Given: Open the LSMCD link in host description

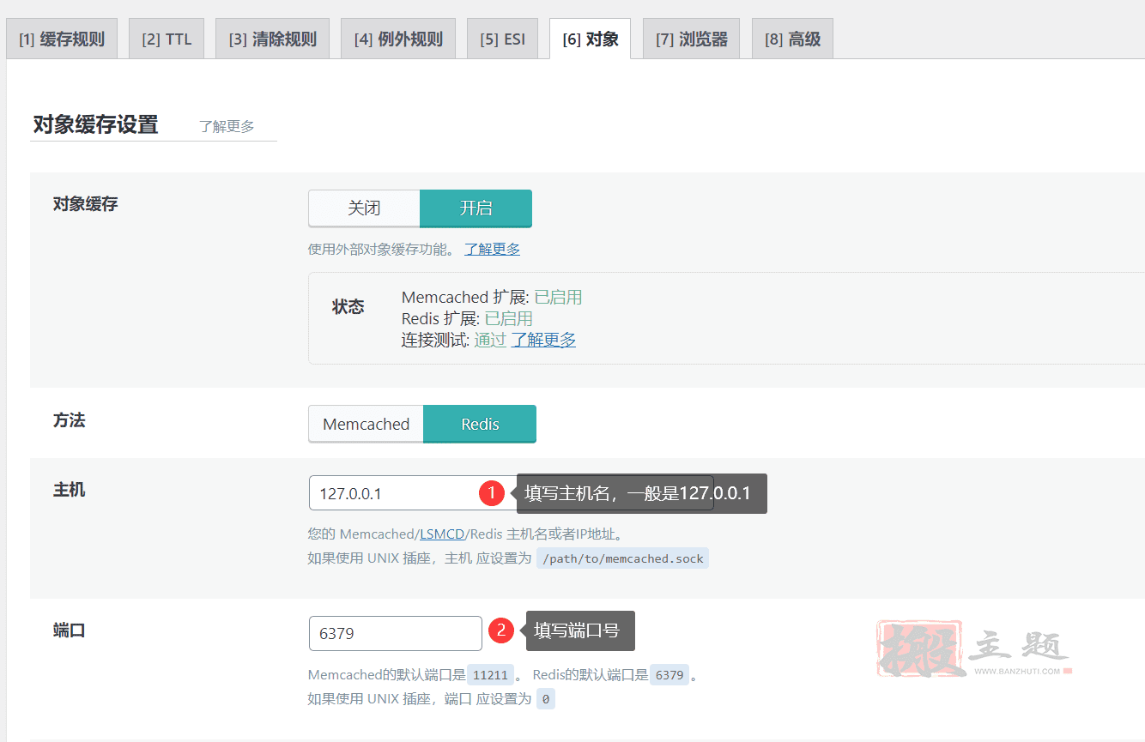Looking at the screenshot, I should tap(442, 534).
